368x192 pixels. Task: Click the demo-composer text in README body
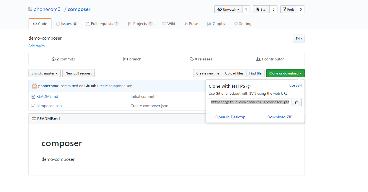(58, 159)
